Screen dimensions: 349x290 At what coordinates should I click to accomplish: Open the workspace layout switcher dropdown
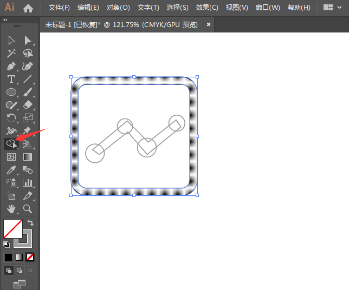coord(333,8)
